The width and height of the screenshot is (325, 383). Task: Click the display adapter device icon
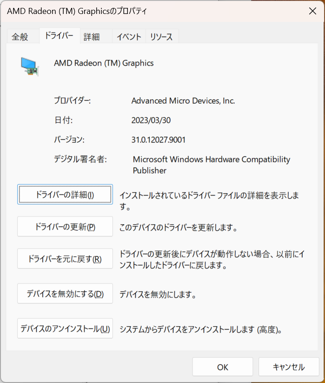(30, 66)
